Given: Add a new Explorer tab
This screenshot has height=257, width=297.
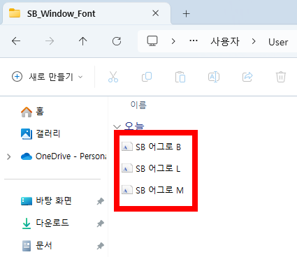Looking at the screenshot, I should coord(186,14).
